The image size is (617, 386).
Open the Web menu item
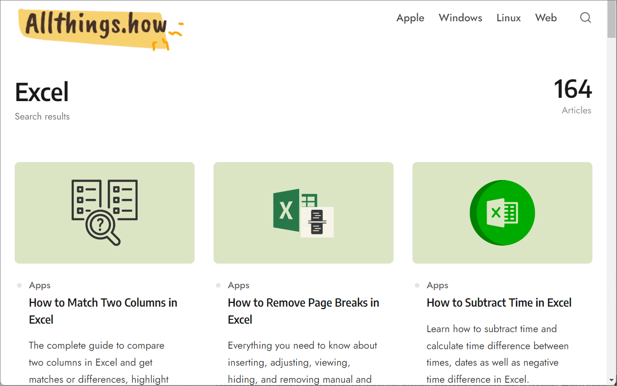pos(546,18)
